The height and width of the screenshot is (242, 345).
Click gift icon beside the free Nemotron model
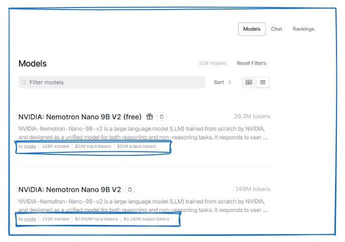149,117
